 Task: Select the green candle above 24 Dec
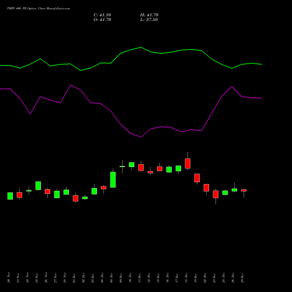coord(225,193)
